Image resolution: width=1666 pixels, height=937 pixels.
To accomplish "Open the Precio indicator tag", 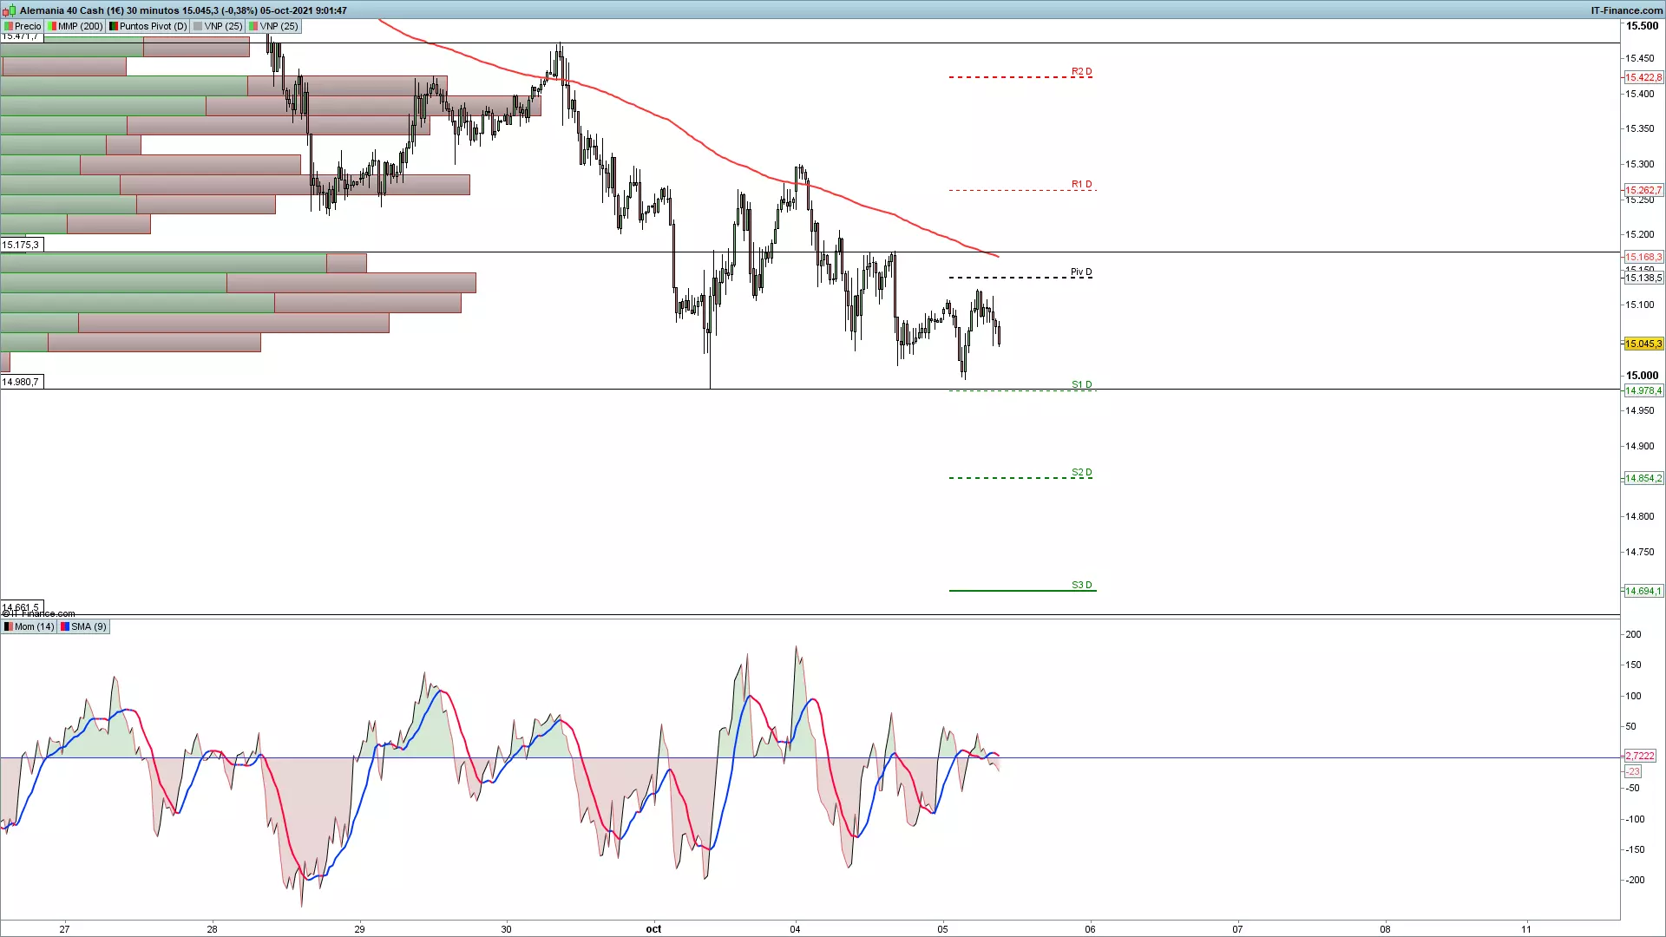I will tap(23, 26).
